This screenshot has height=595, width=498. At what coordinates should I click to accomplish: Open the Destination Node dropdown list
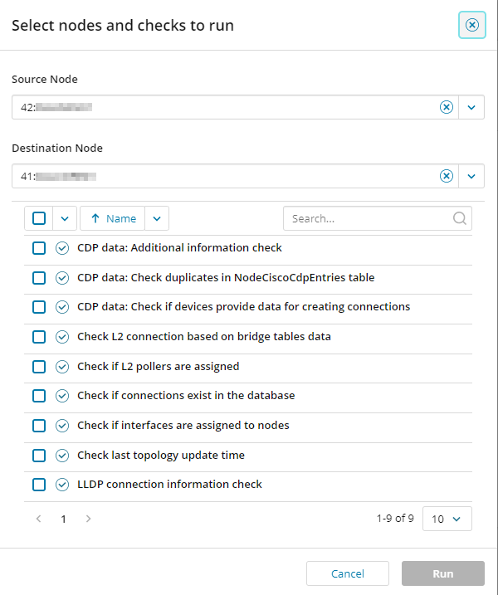pyautogui.click(x=471, y=176)
